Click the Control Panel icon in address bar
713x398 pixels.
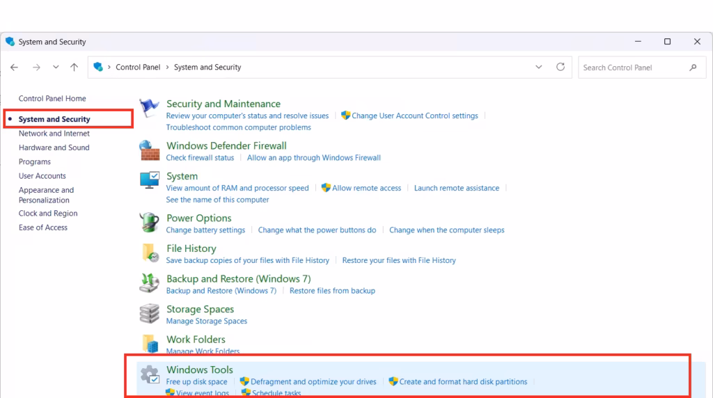[98, 67]
